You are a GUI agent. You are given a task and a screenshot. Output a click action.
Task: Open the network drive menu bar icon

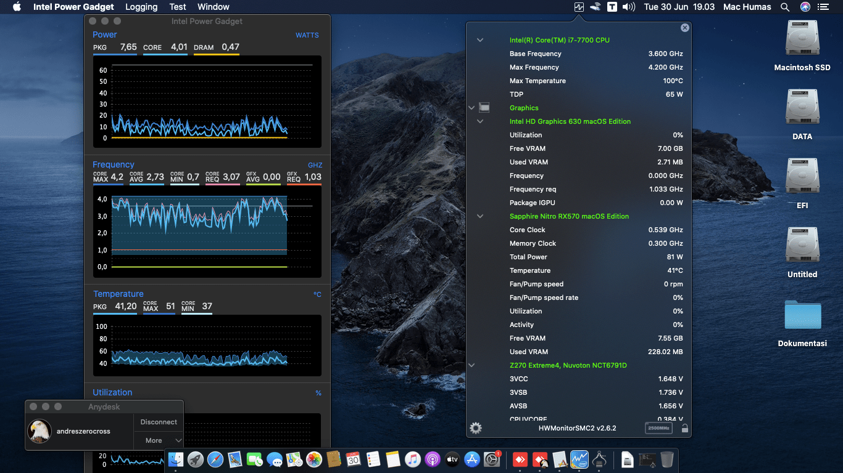[x=596, y=7]
